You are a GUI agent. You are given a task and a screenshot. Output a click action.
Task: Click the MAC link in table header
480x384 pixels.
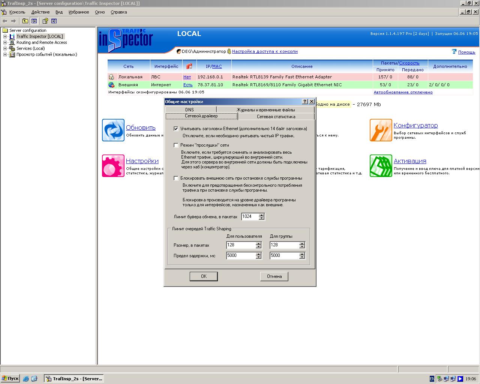[x=217, y=66]
